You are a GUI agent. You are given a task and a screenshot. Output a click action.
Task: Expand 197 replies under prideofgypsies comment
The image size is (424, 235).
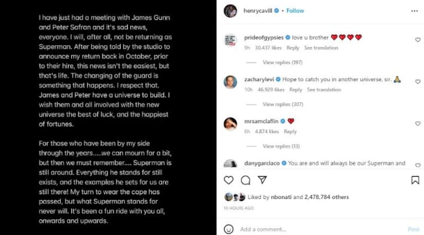[x=282, y=63]
